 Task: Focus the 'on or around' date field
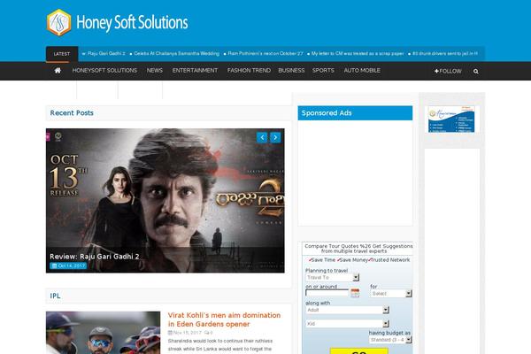pyautogui.click(x=327, y=293)
